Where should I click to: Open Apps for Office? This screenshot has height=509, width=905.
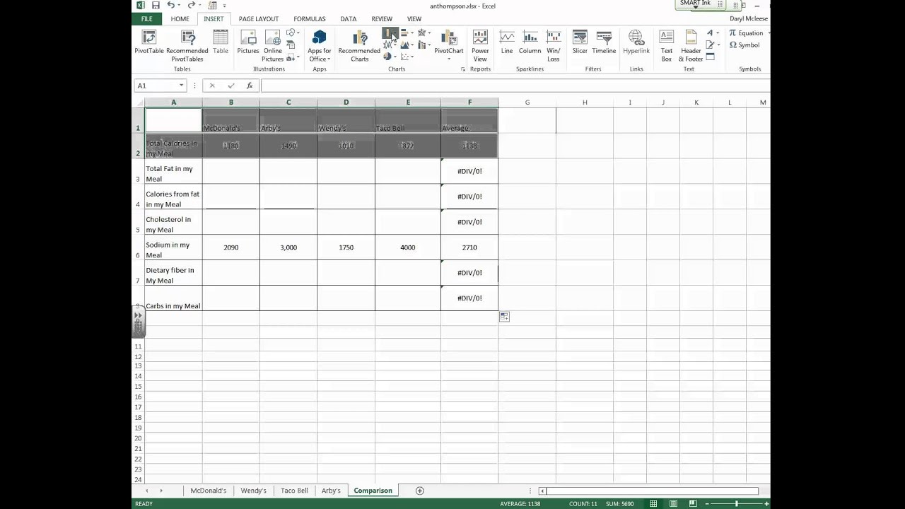coord(319,46)
